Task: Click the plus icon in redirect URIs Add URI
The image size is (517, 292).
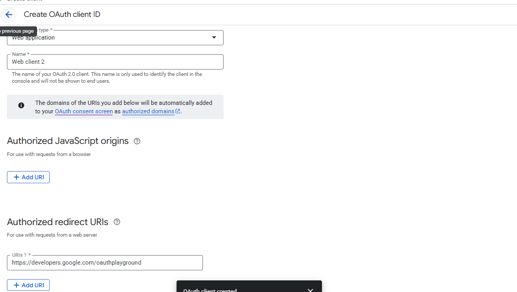Action: tap(16, 285)
